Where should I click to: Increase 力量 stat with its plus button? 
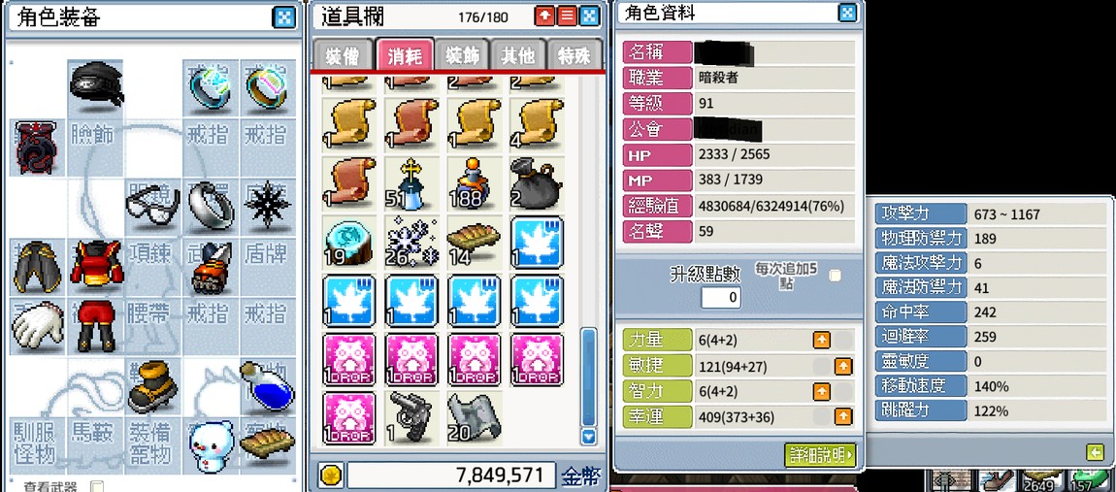pyautogui.click(x=821, y=341)
